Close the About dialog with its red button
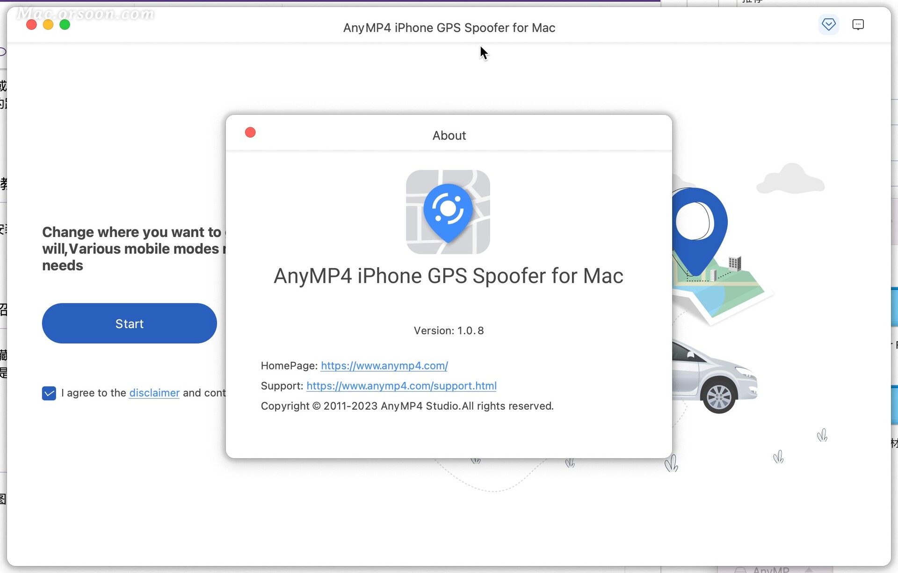898x573 pixels. (x=250, y=132)
